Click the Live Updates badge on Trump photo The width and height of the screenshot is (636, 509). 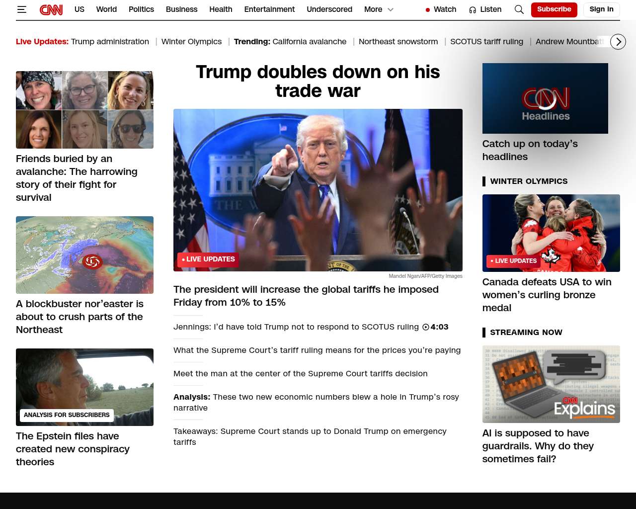(x=208, y=259)
